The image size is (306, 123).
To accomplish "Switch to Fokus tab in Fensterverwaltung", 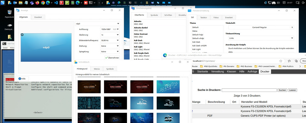I will pos(216,17).
